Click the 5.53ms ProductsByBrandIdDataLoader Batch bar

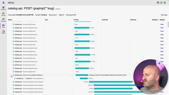(82, 75)
